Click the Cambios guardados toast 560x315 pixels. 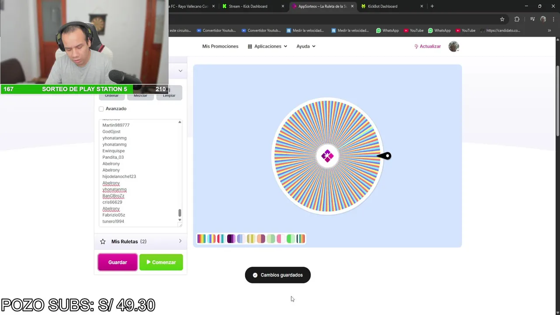(278, 275)
